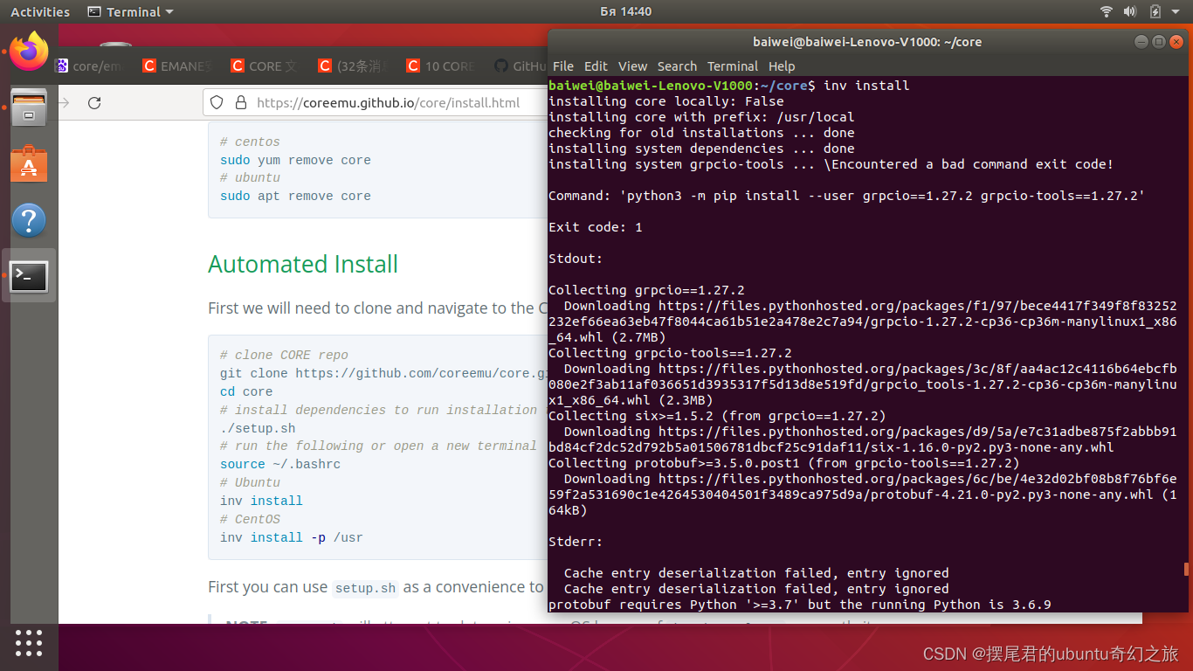
Task: Open the terminal Help menu
Action: click(x=782, y=66)
